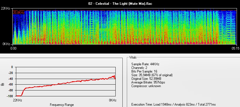Select 'Compressor: unknown' line
This screenshot has width=240, height=107.
pos(146,86)
